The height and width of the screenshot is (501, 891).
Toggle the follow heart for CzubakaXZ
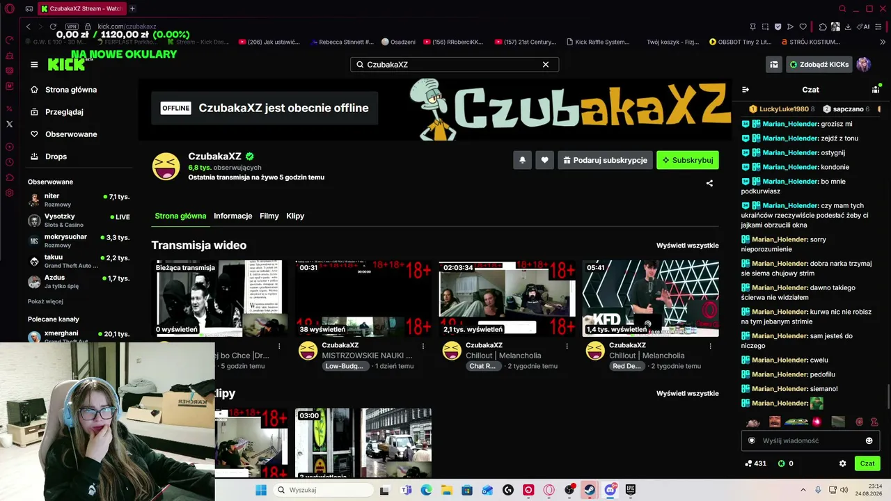coord(544,160)
